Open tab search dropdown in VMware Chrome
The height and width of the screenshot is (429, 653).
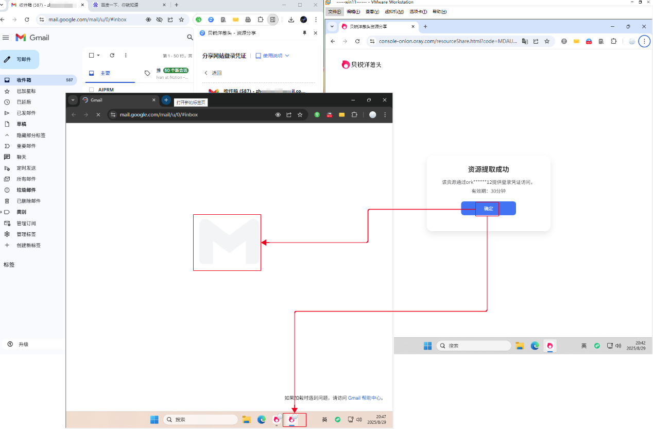332,26
